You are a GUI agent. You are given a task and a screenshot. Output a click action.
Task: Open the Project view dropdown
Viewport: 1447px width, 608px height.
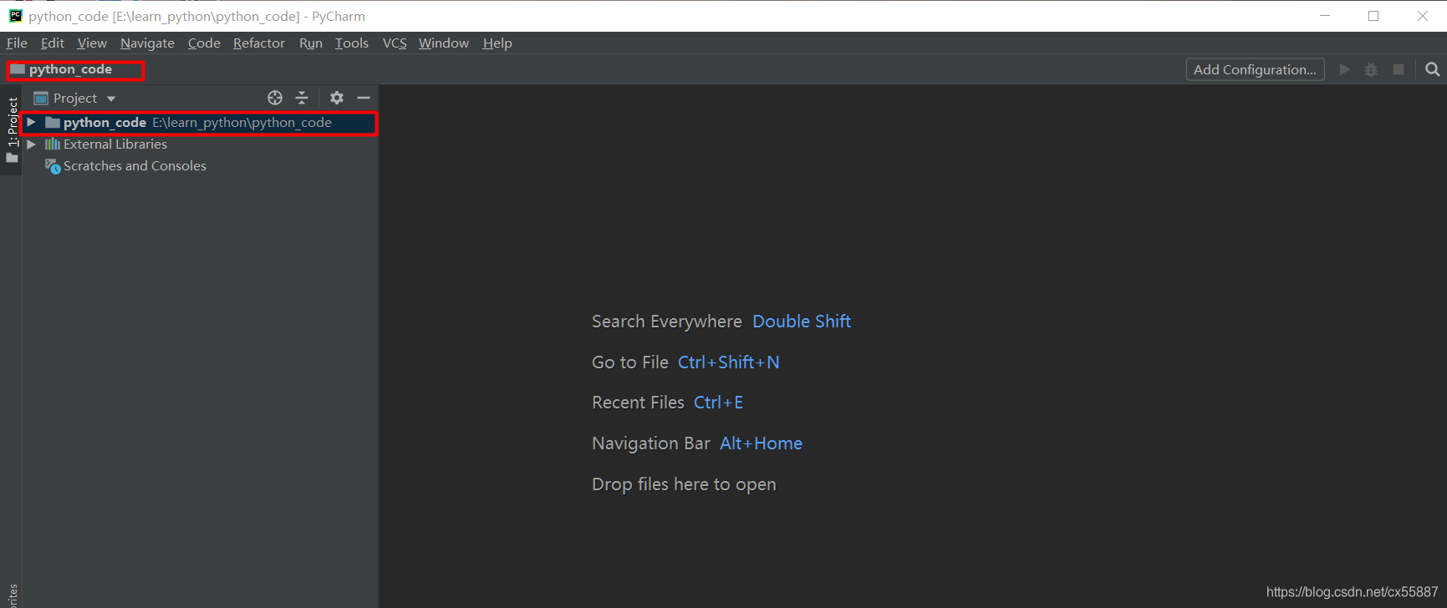click(x=74, y=99)
